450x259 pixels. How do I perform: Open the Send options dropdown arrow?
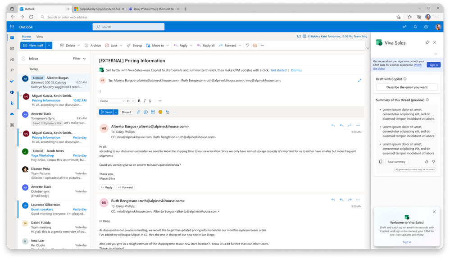point(116,112)
